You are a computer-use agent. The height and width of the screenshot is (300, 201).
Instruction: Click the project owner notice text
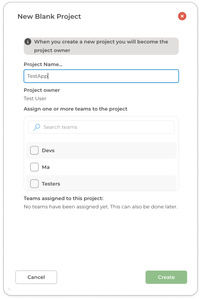click(x=101, y=46)
